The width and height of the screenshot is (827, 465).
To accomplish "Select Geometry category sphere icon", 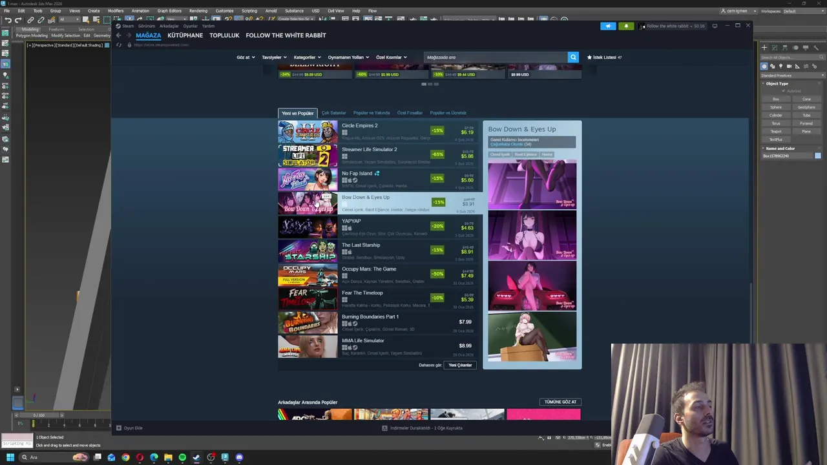I will [764, 66].
